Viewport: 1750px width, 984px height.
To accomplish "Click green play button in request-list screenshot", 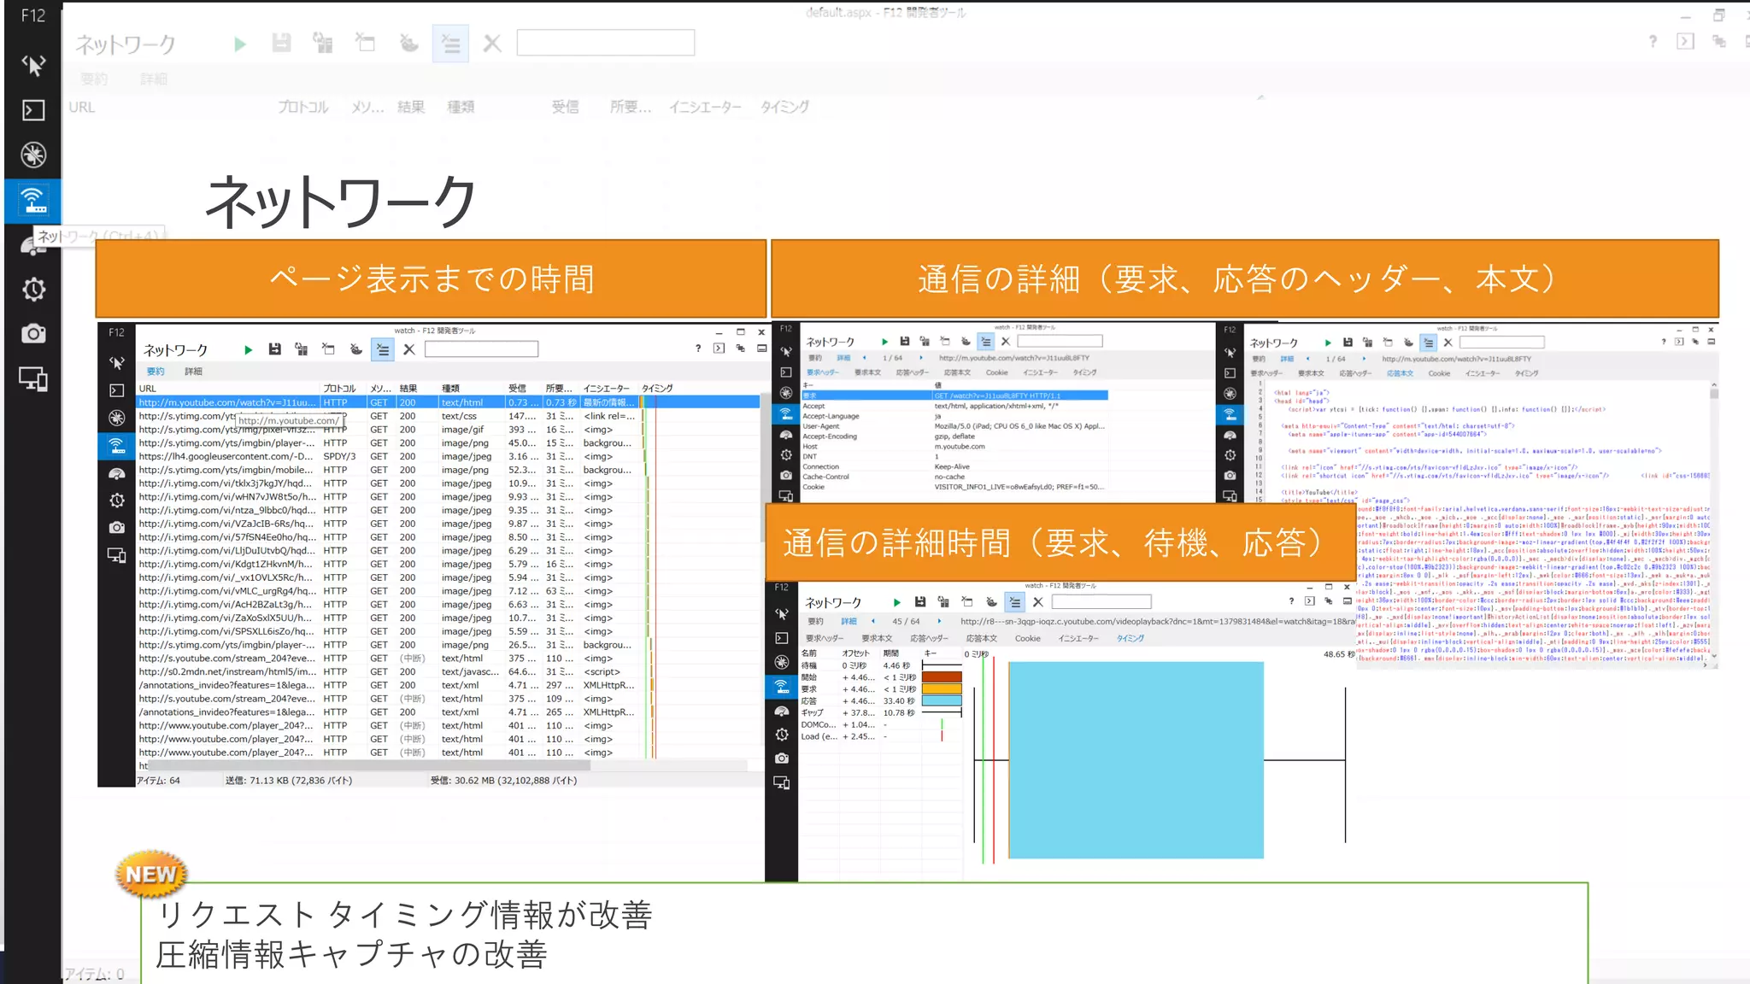I will pos(248,349).
